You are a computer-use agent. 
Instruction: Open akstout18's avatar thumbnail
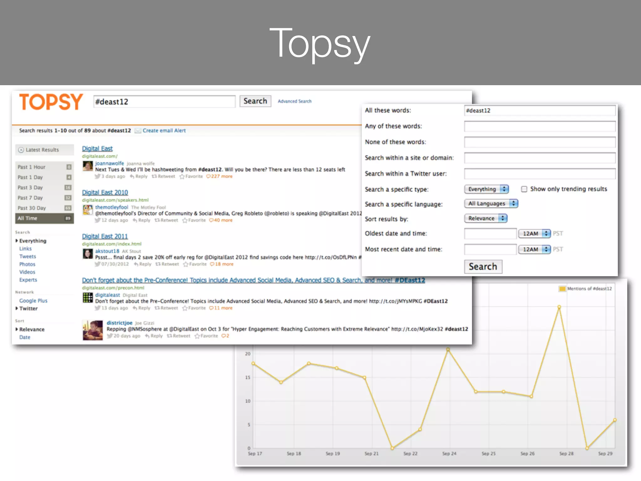point(88,254)
